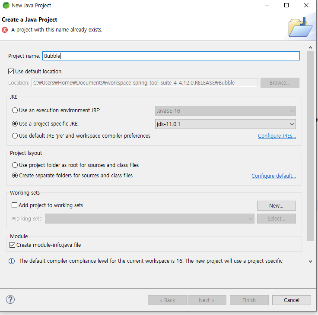Click the Configure default link

[x=273, y=176]
